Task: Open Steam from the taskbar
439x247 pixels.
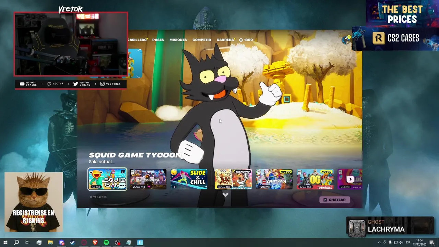Action: [72, 243]
